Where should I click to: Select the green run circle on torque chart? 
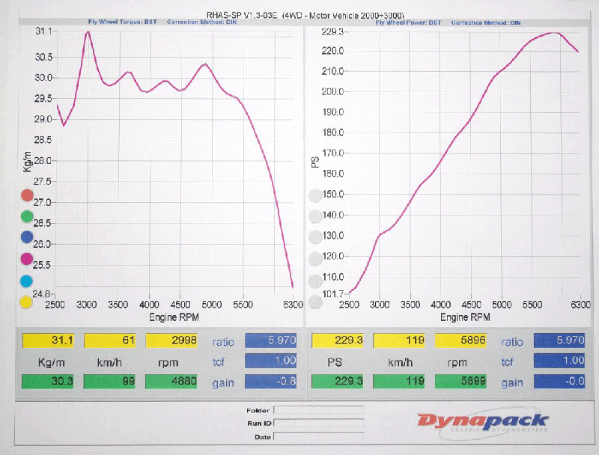(27, 217)
